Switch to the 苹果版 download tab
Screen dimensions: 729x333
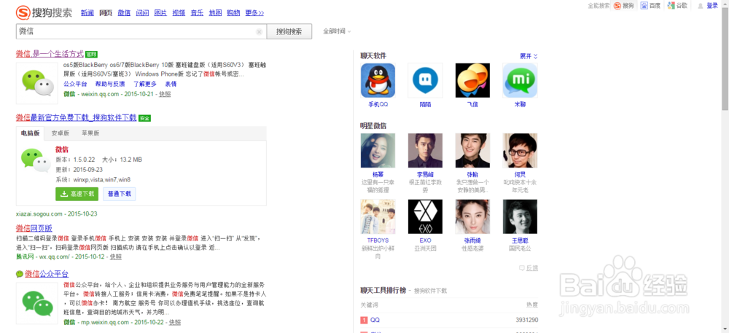(x=90, y=133)
